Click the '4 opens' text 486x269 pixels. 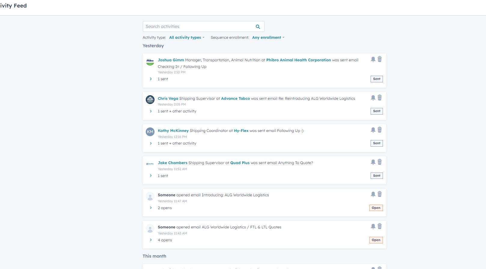pos(165,240)
